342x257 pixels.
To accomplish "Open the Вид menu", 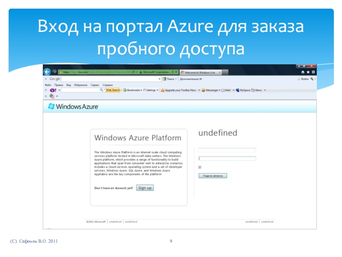I will pyautogui.click(x=69, y=85).
